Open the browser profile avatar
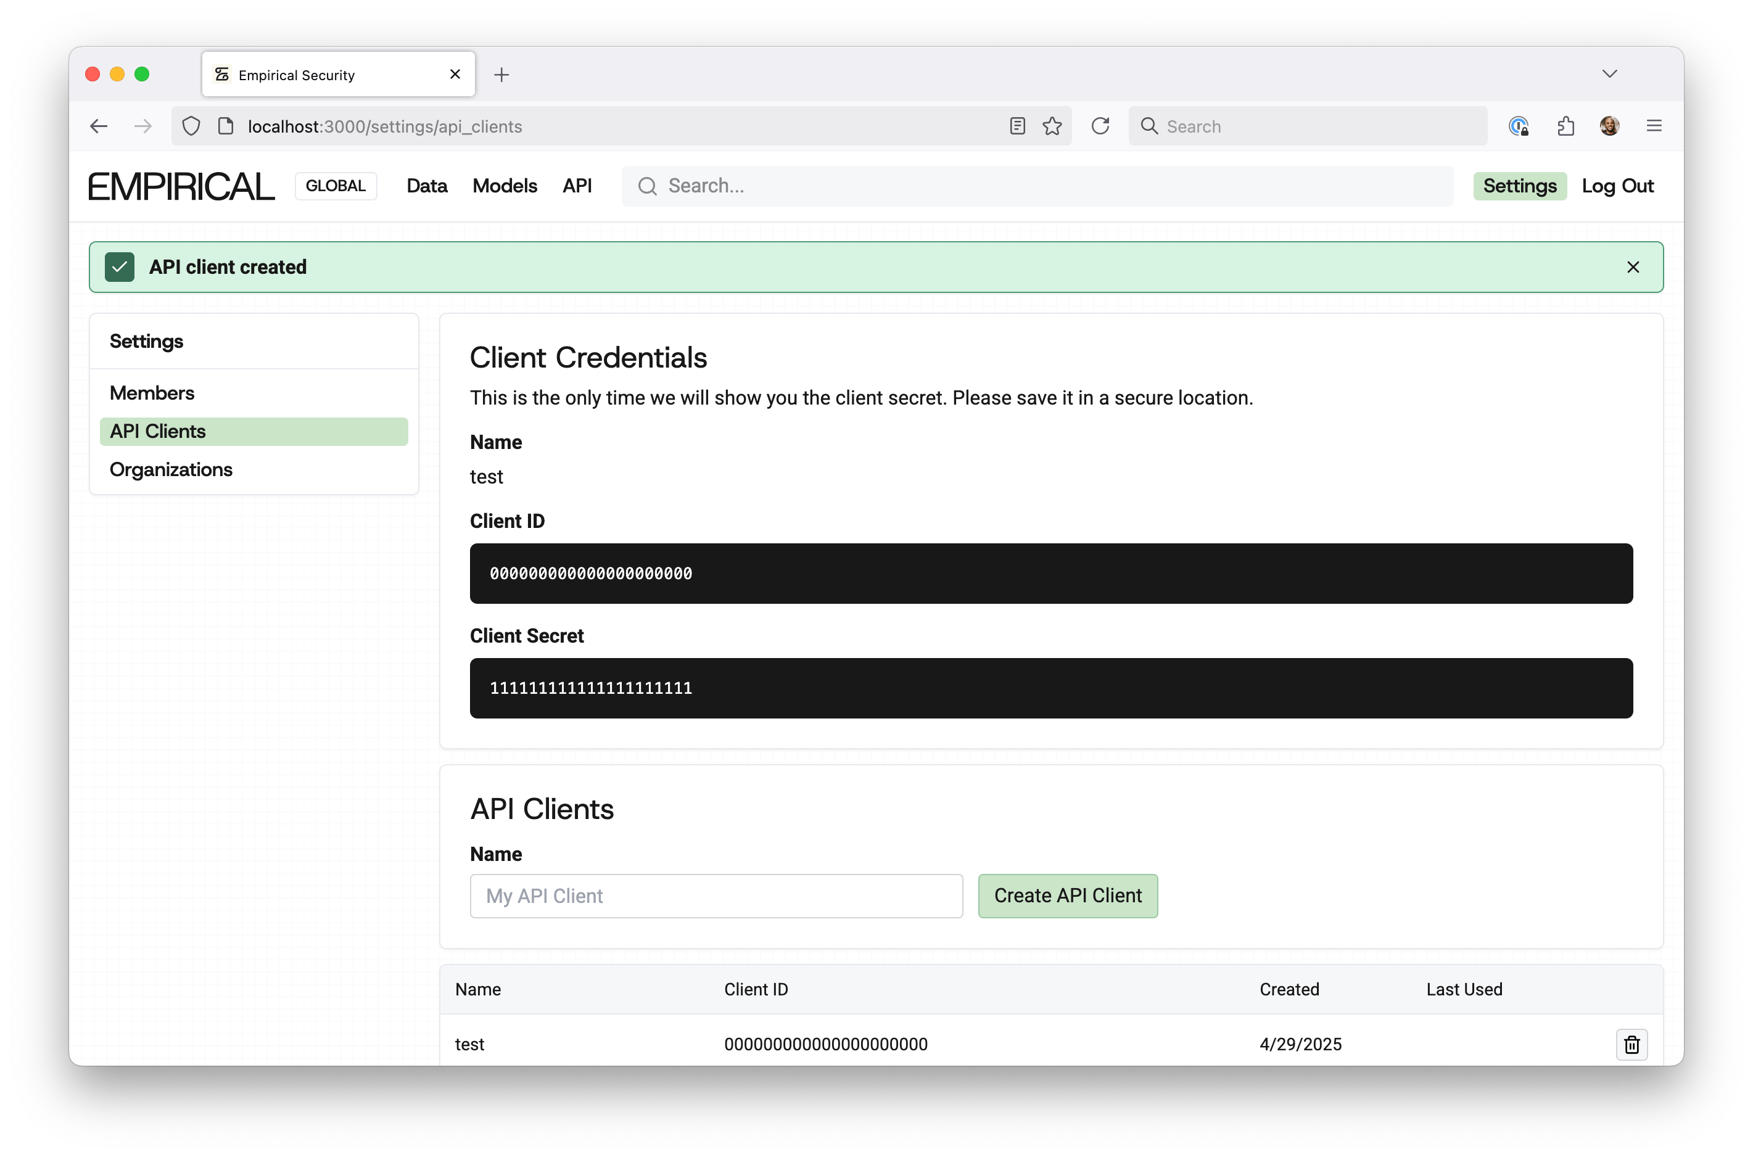 click(x=1610, y=125)
